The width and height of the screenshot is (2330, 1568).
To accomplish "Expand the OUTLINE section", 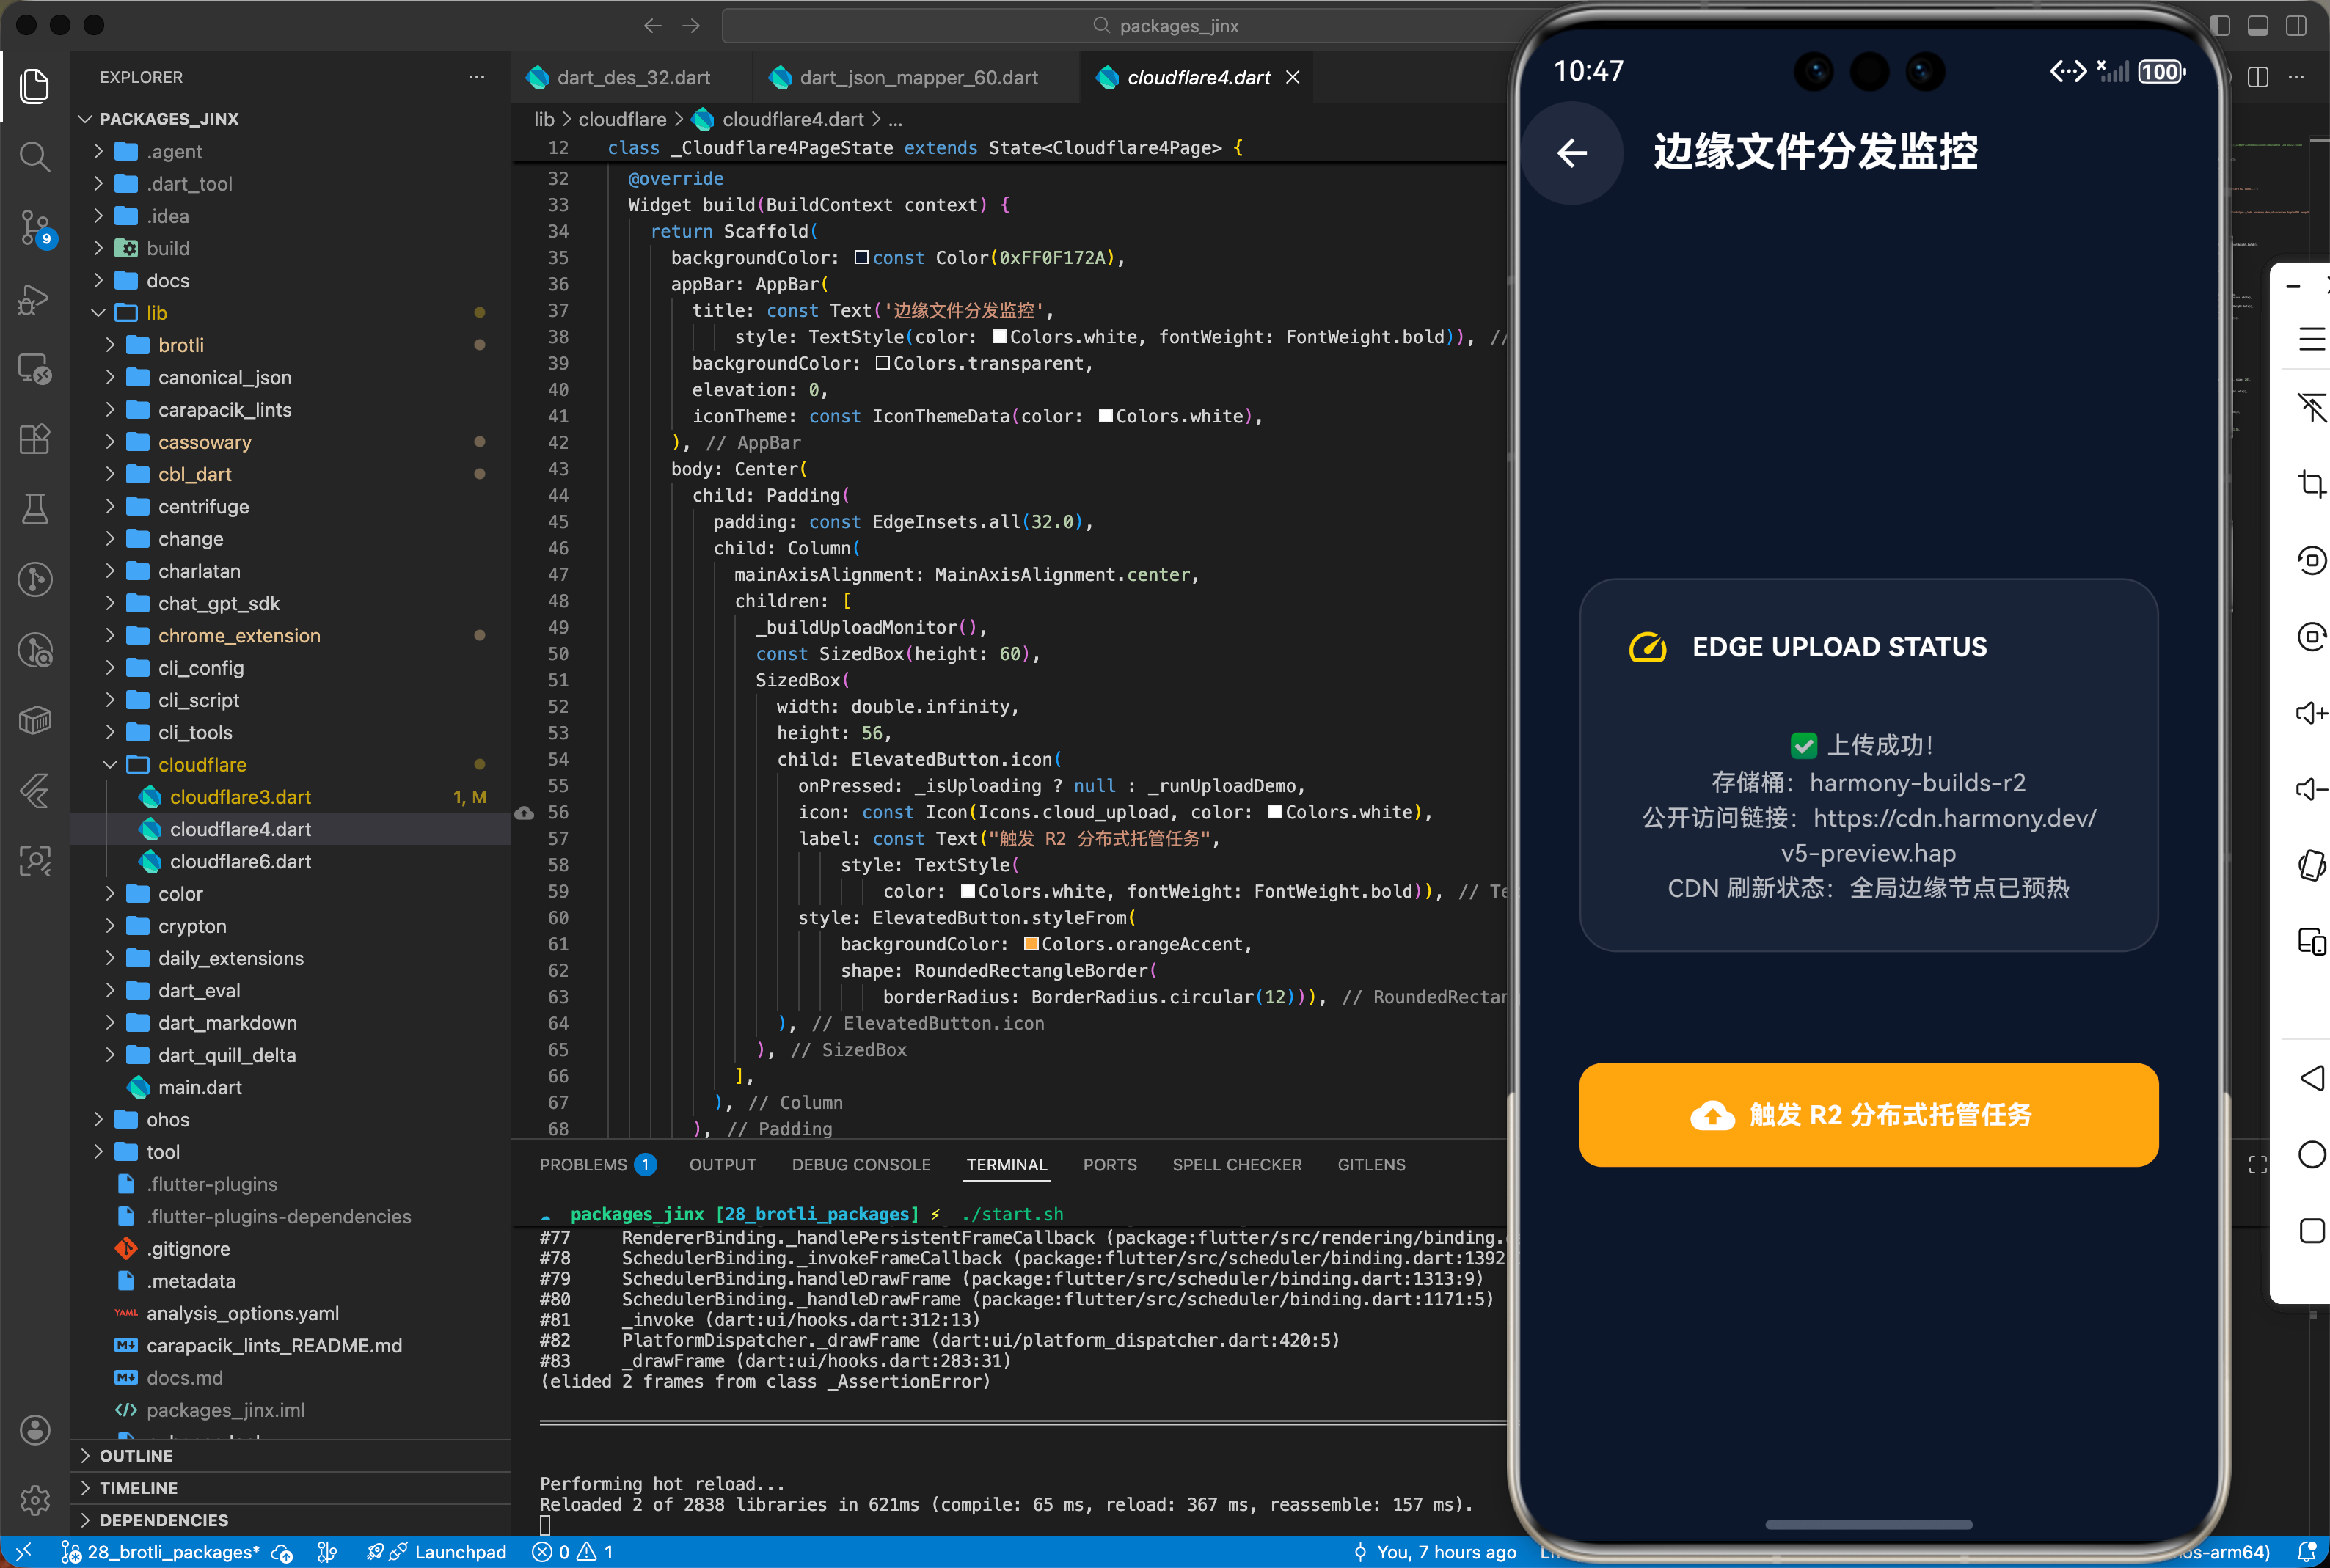I will [x=136, y=1456].
